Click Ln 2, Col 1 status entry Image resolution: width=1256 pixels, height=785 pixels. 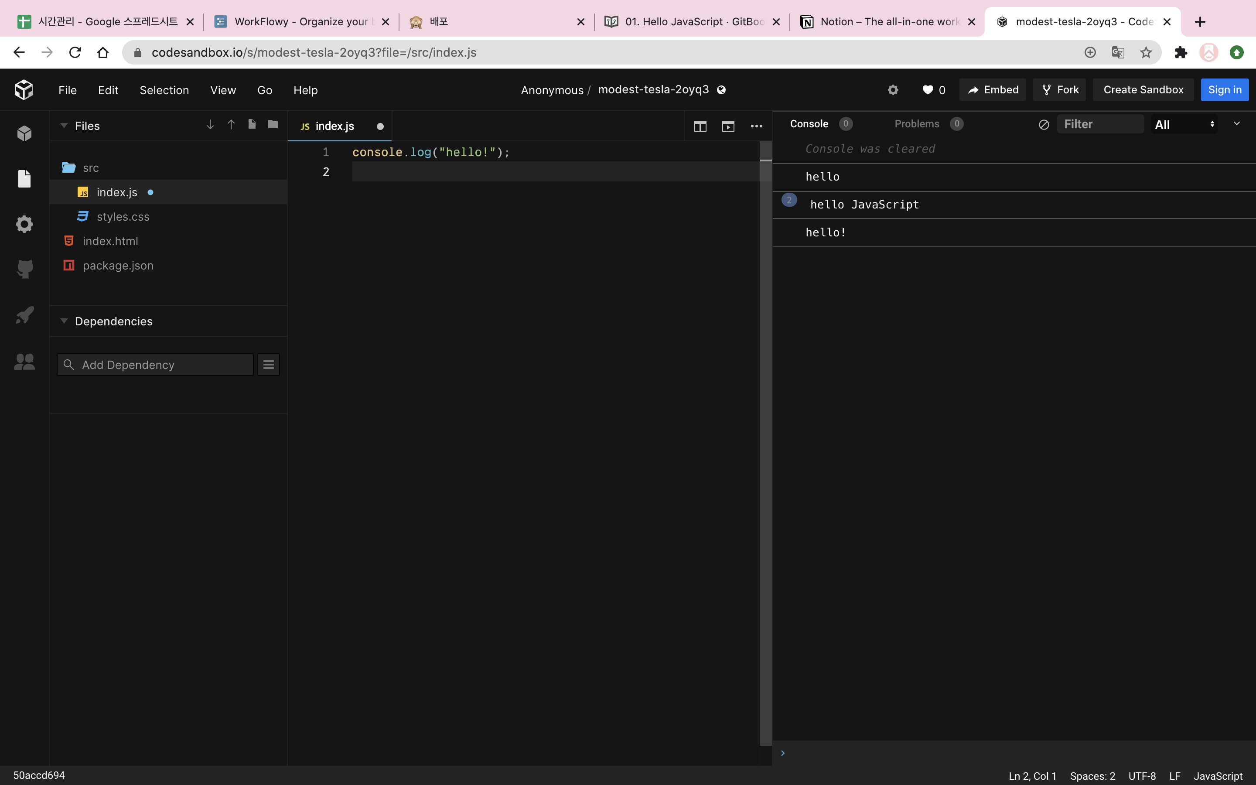tap(1032, 776)
